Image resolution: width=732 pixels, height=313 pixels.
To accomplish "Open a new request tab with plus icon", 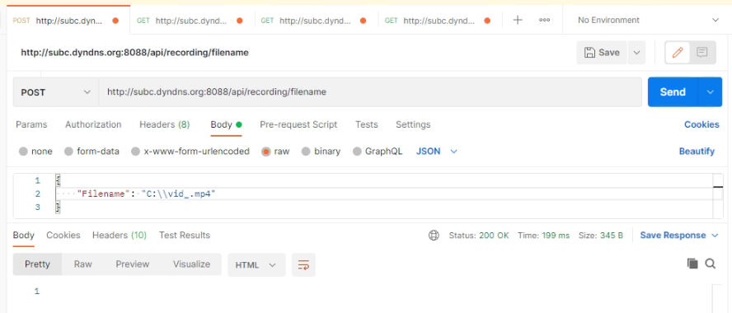I will click(517, 20).
